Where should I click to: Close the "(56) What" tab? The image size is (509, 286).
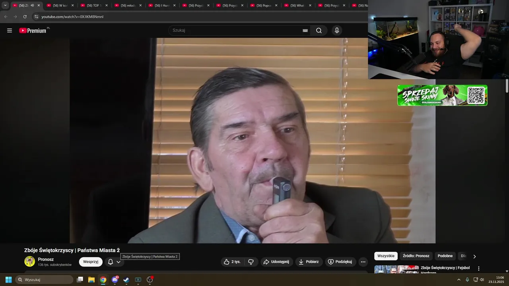(x=310, y=6)
